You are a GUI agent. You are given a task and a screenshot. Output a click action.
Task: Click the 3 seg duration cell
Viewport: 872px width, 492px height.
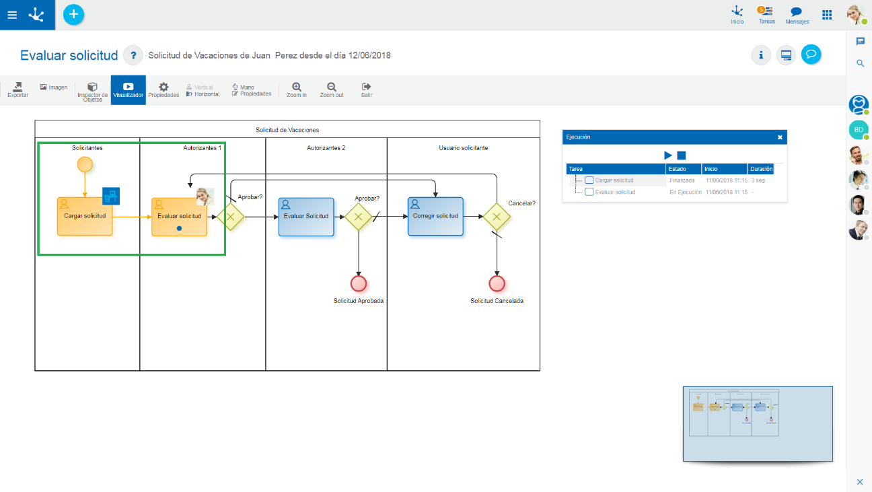[758, 180]
